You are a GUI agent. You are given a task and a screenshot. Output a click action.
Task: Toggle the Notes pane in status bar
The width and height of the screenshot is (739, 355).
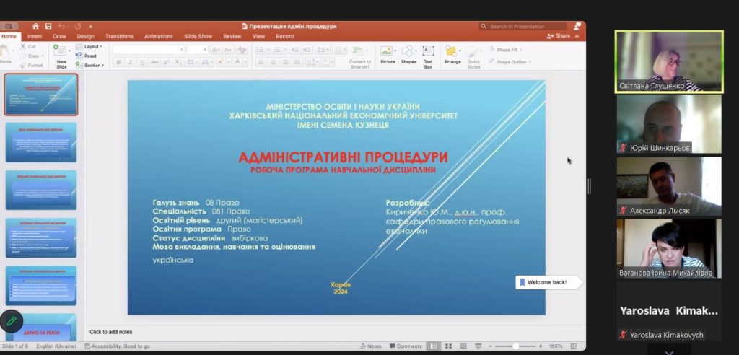tap(370, 346)
